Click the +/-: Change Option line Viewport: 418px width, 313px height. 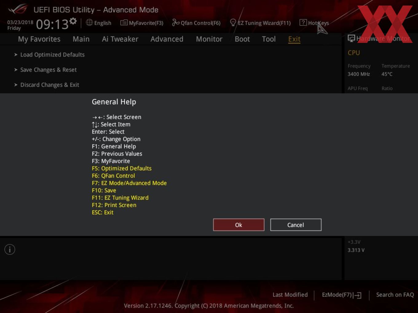click(116, 139)
